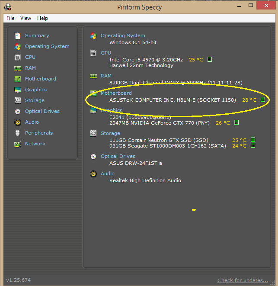Screen dimensions: 278x286
Task: Click the RAM icon in summary pane
Action: pos(93,76)
